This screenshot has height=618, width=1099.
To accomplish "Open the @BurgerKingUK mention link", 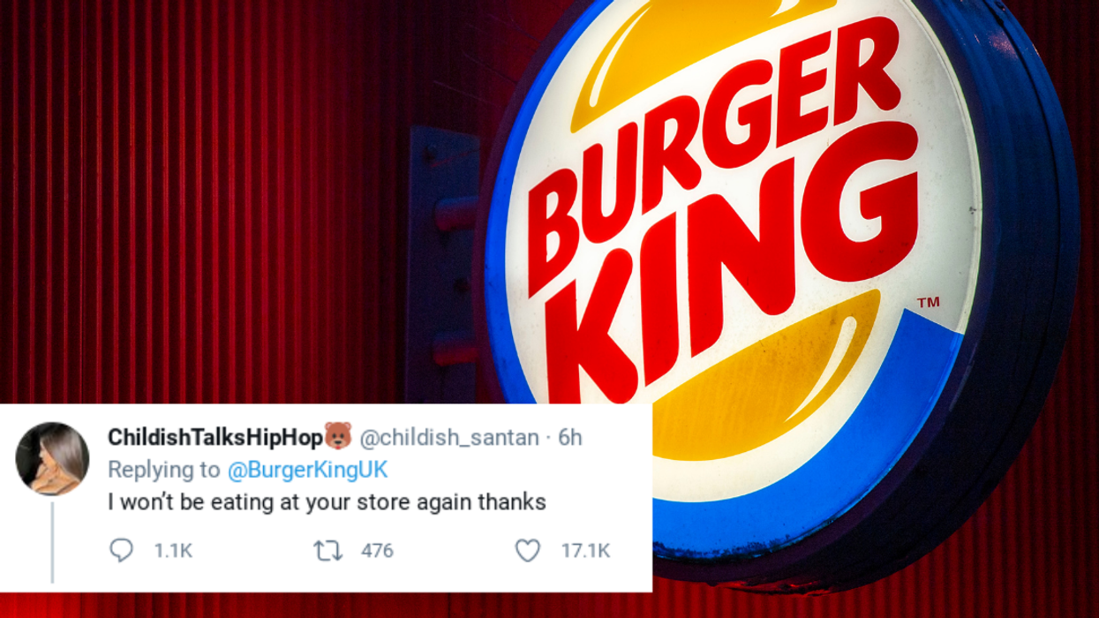I will [307, 470].
